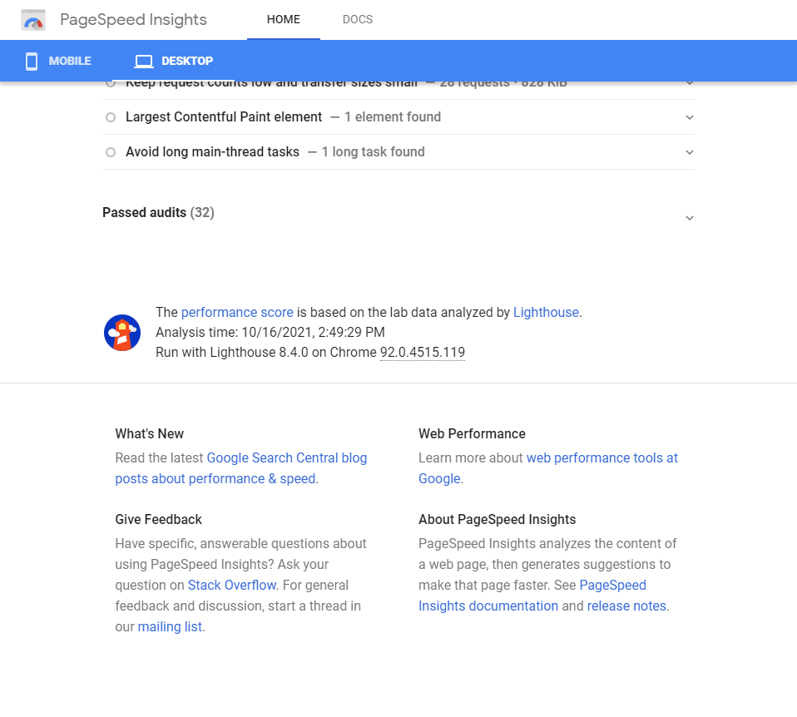Image resolution: width=797 pixels, height=717 pixels.
Task: Open the release notes link
Action: tap(626, 606)
